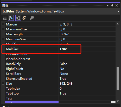
Task: Show the Properties page icon
Action: click(x=18, y=18)
